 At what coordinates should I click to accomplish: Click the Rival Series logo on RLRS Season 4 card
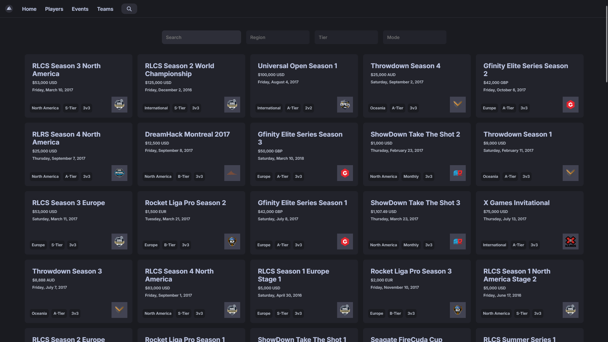pyautogui.click(x=119, y=173)
